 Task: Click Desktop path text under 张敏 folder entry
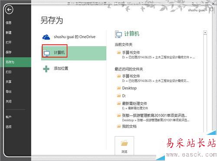coord(156,120)
